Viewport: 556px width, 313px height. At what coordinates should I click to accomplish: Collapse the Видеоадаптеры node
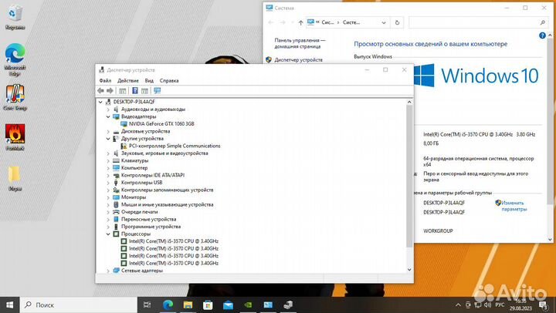click(x=108, y=117)
